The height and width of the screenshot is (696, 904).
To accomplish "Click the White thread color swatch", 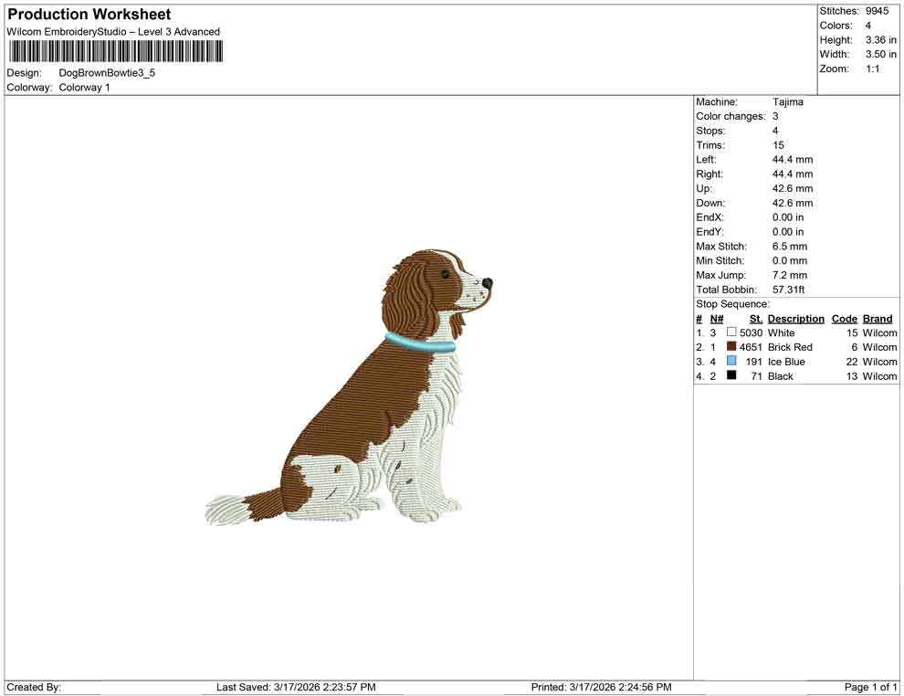I will [731, 332].
